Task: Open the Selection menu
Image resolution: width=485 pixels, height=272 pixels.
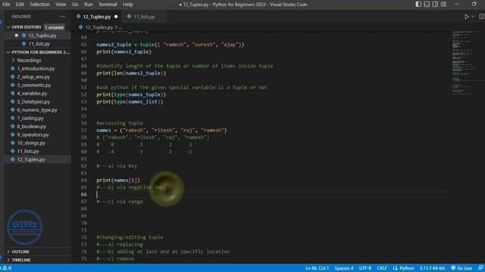Action: click(39, 5)
